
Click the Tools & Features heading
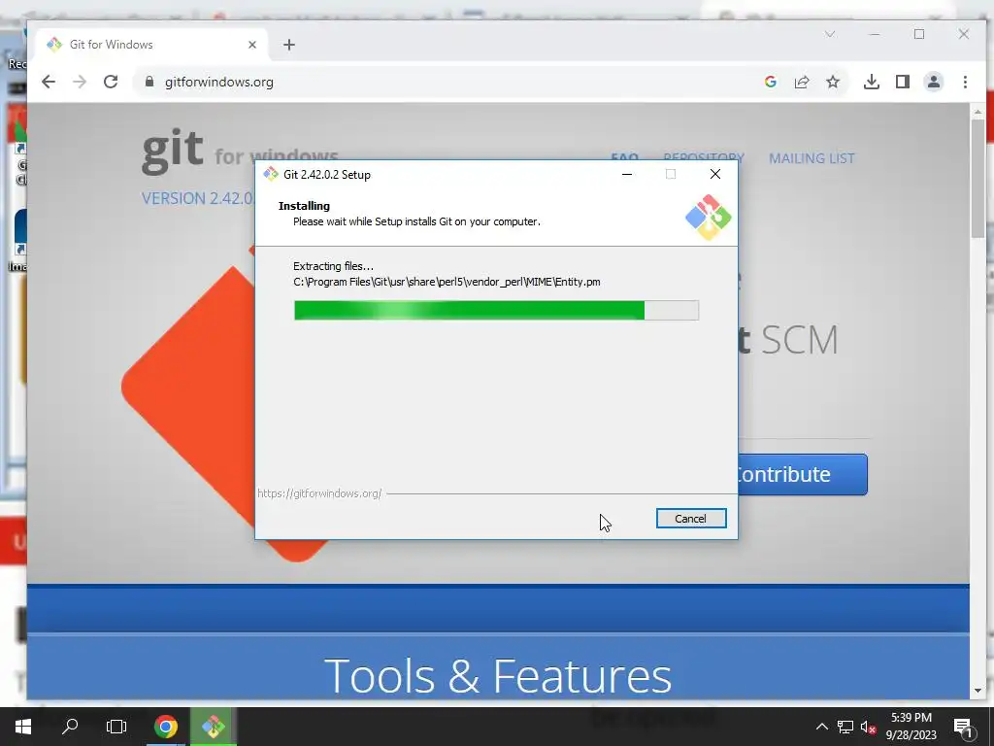pos(498,676)
